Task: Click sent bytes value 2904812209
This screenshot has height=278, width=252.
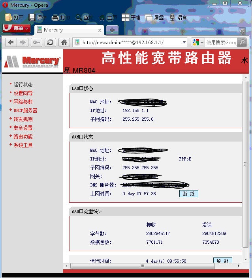Action: coord(214,233)
